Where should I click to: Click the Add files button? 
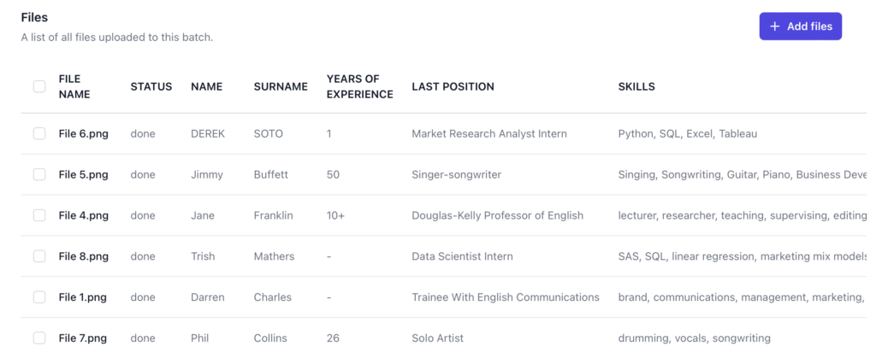(801, 26)
